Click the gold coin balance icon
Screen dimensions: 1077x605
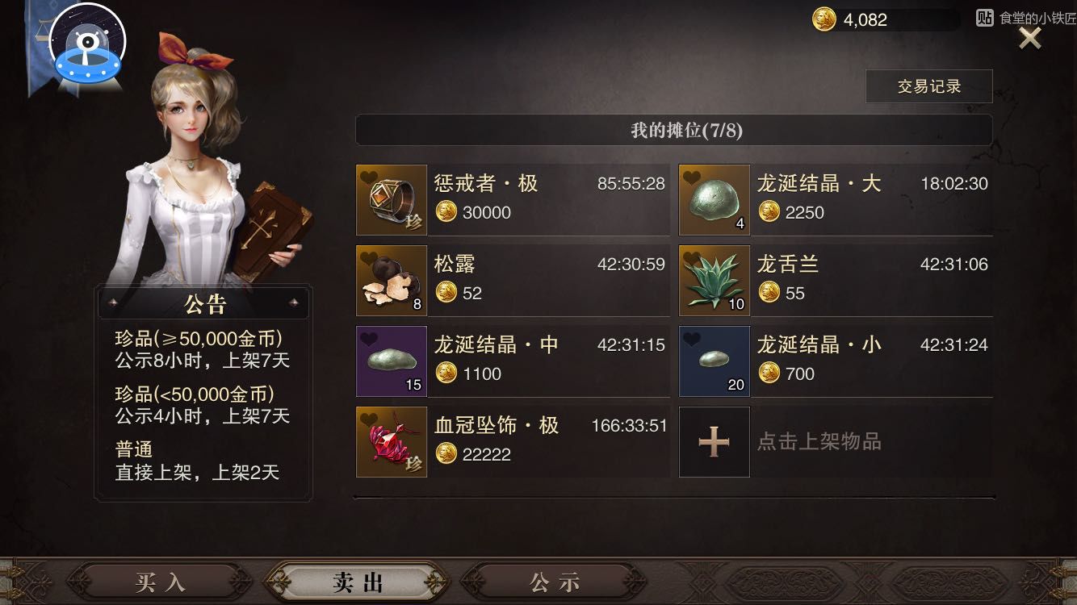[823, 19]
